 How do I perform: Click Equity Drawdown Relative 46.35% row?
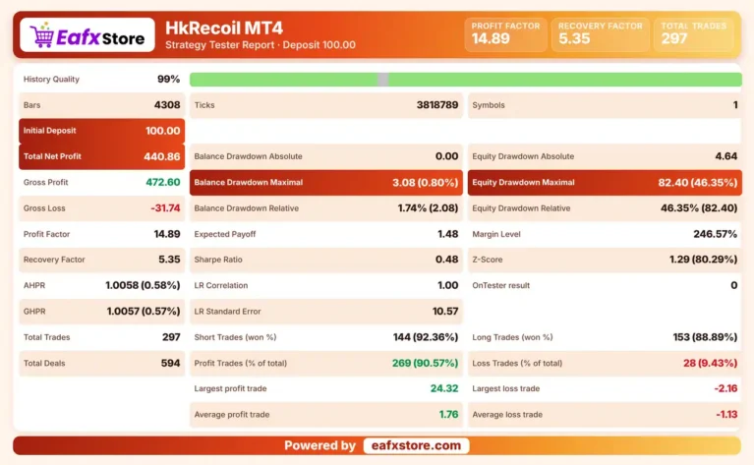pos(605,208)
